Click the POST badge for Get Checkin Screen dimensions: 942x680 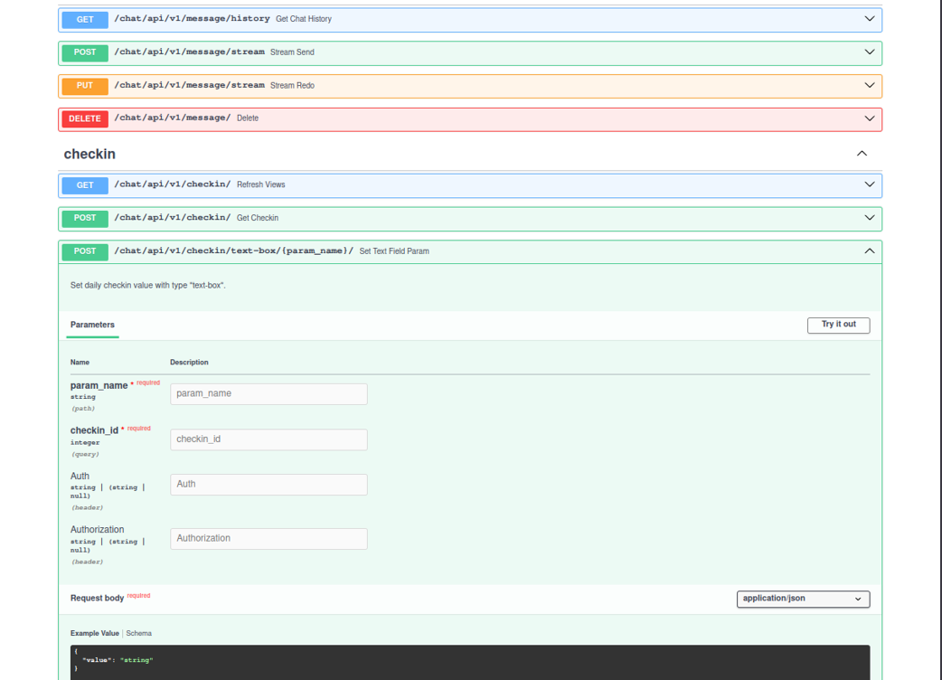pos(85,218)
